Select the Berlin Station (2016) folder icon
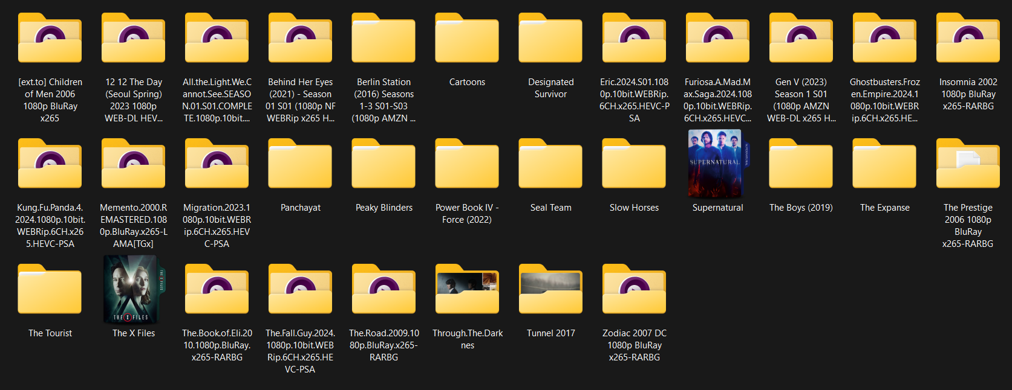 click(x=384, y=38)
